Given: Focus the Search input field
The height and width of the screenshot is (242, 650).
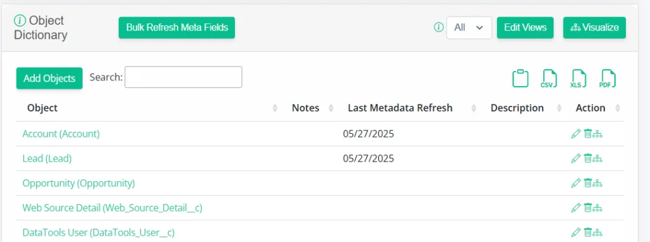Looking at the screenshot, I should pyautogui.click(x=183, y=77).
